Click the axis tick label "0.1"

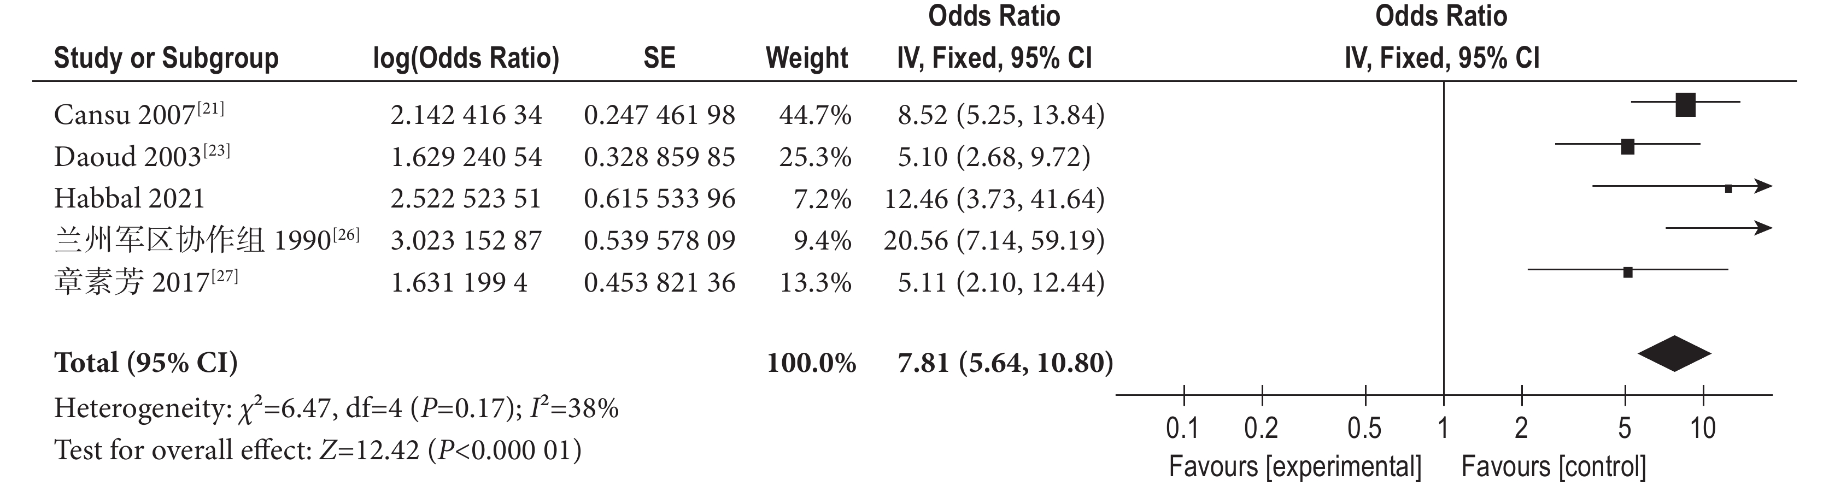(x=1183, y=429)
